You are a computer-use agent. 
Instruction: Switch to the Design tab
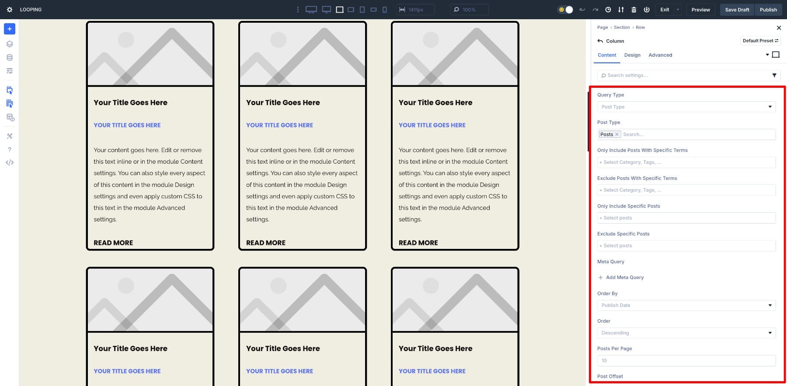pyautogui.click(x=632, y=55)
